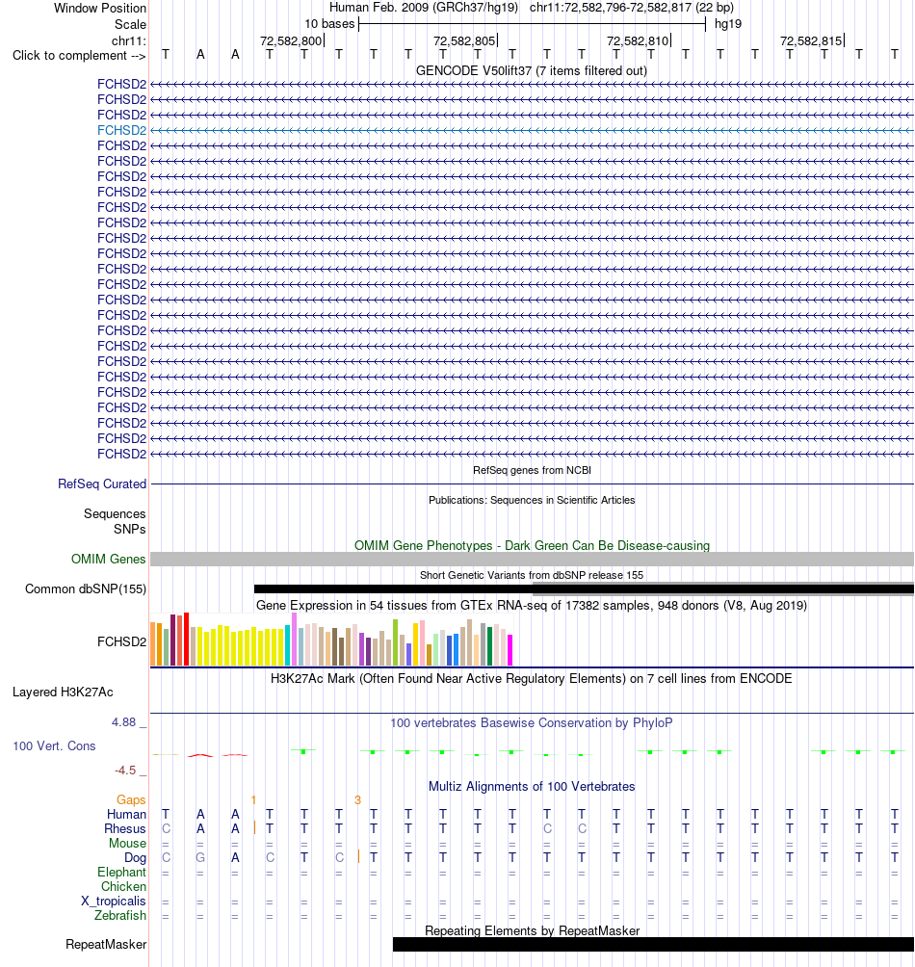Click the FCHSD2 label beside GTEx bar chart
915x967 pixels.
(121, 642)
